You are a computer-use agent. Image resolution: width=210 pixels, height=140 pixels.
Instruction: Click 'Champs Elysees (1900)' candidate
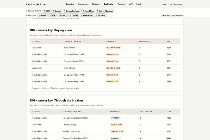tap(74, 61)
